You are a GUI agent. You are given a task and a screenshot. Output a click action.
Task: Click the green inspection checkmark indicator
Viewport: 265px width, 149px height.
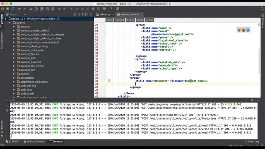(x=259, y=24)
